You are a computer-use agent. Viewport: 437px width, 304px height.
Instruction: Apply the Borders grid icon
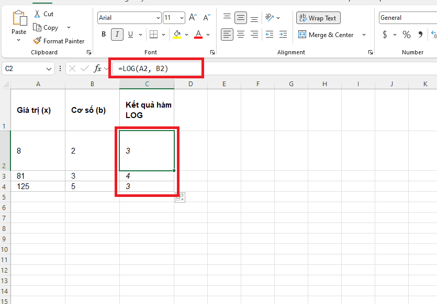click(x=153, y=34)
